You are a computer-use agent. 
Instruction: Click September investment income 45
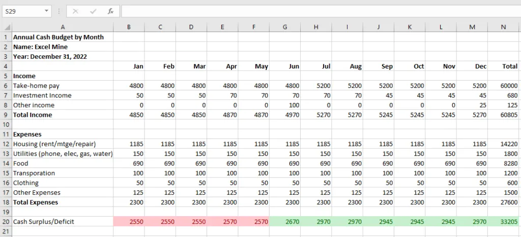pyautogui.click(x=379, y=95)
